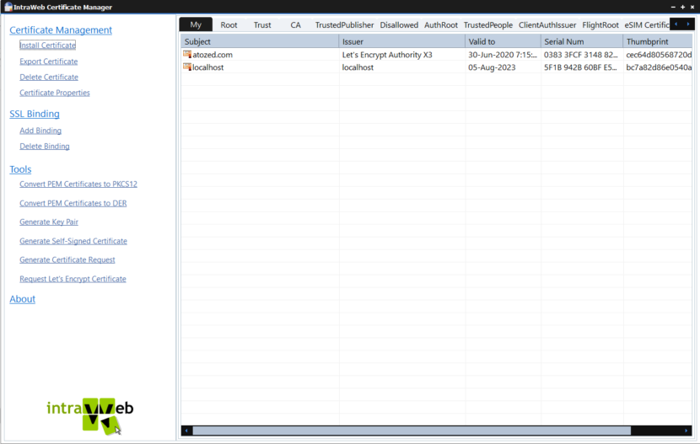700x444 pixels.
Task: Click Request Let's Encrypt Certificate
Action: click(x=73, y=279)
